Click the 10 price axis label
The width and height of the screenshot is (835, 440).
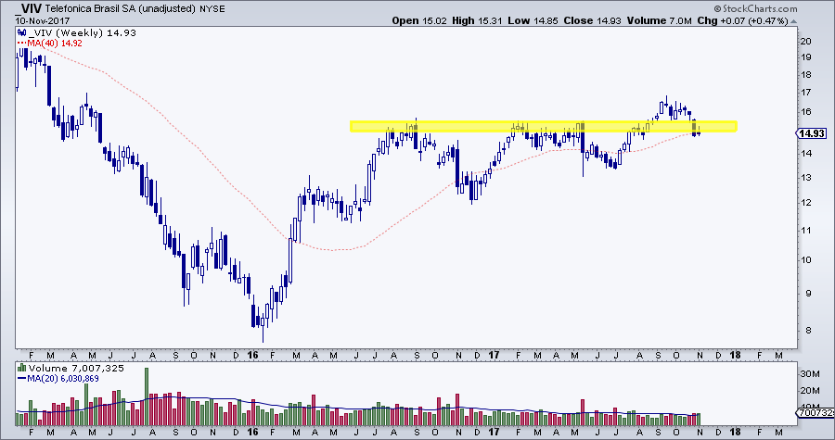[805, 260]
